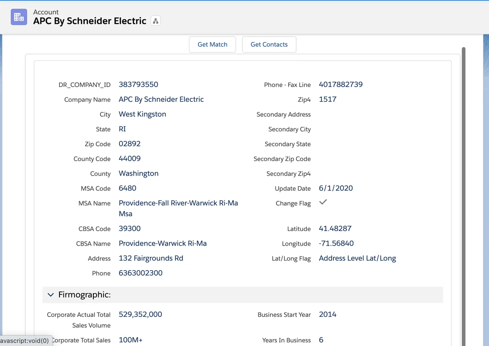Click the Corporate Total Sales value 100M+
This screenshot has height=346, width=489.
[130, 340]
